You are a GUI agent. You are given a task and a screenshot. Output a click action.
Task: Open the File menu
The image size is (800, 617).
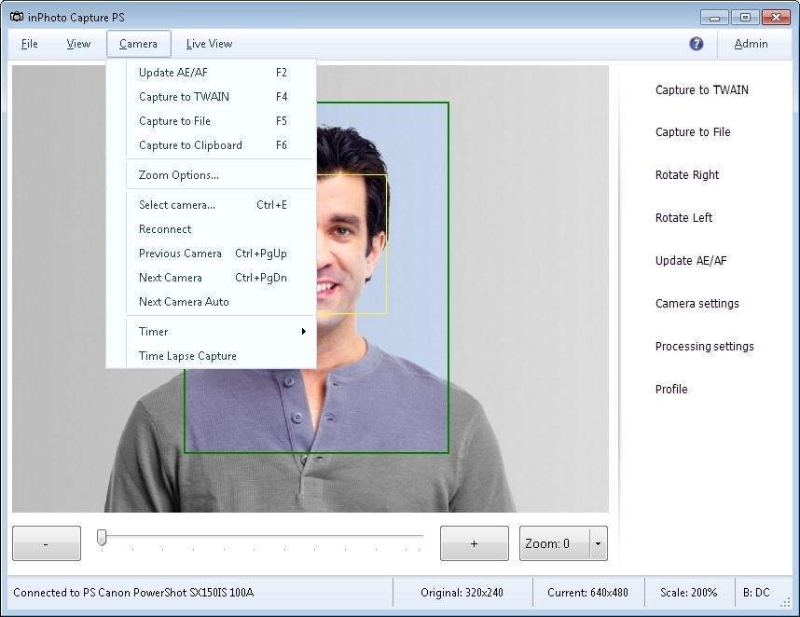tap(30, 44)
